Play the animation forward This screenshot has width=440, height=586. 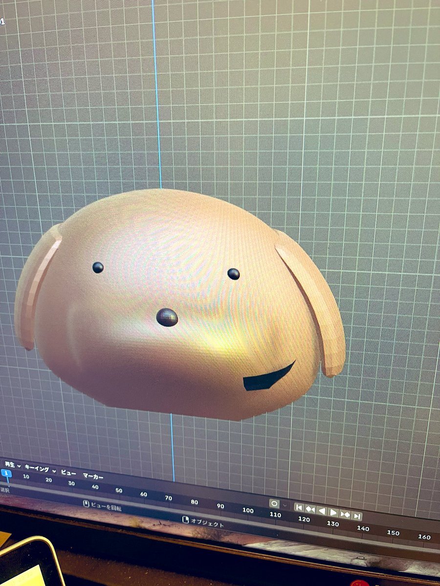pos(333,512)
